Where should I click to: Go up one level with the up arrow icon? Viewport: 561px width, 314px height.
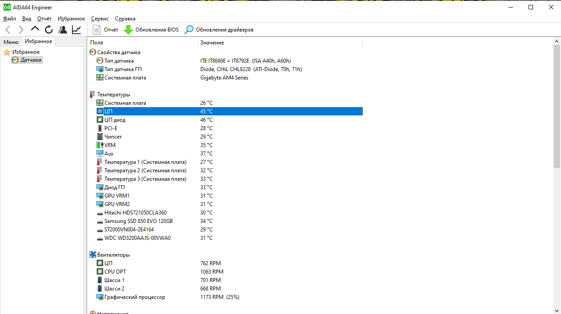coord(35,29)
